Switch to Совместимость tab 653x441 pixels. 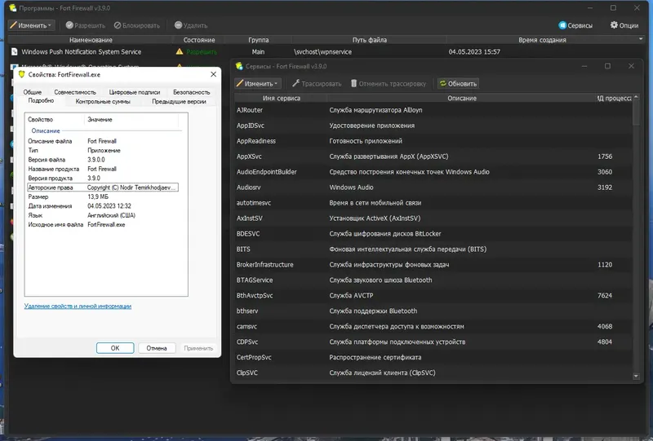[x=75, y=92]
